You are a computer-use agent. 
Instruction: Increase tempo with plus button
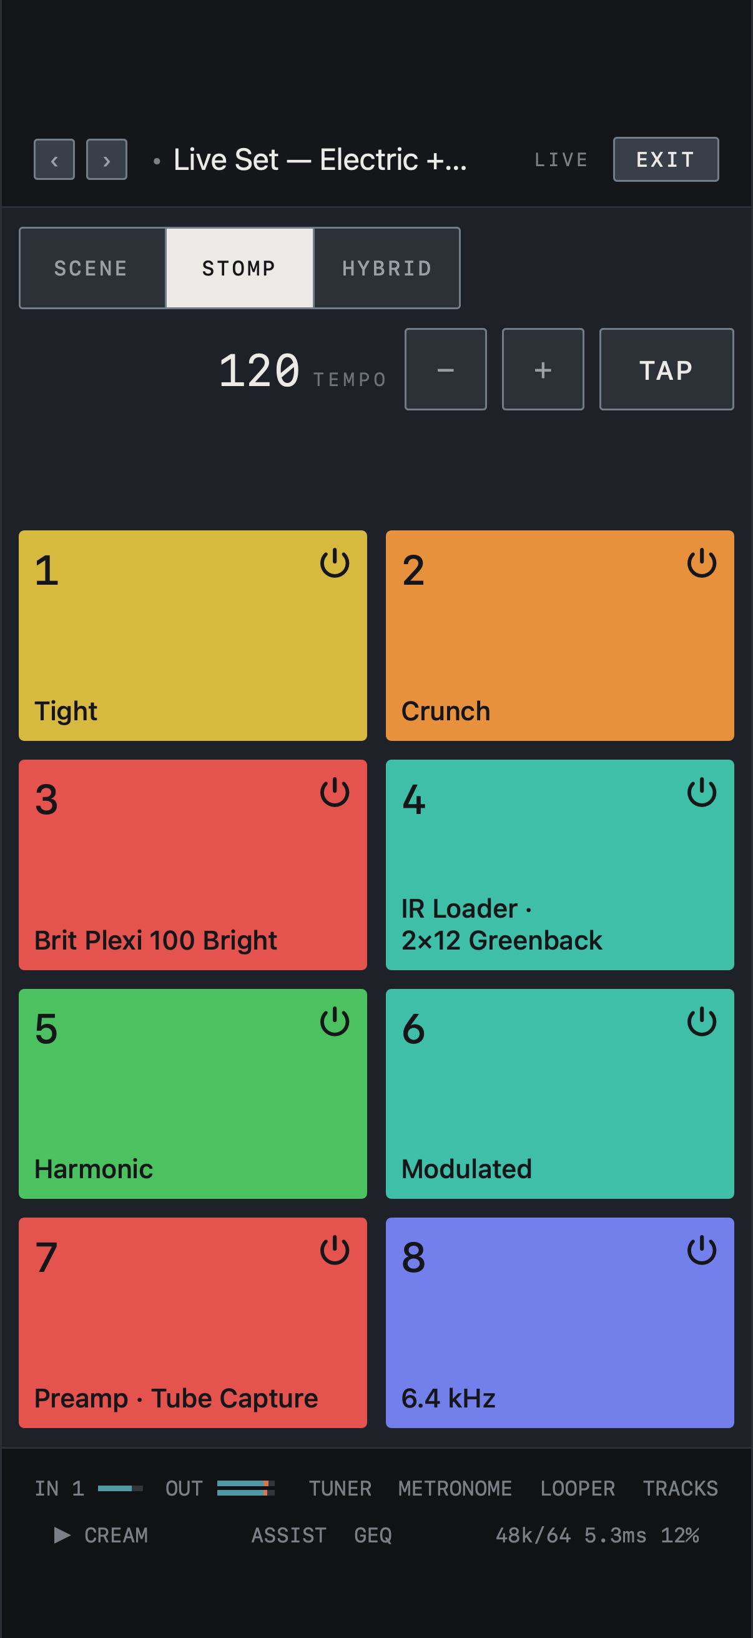[x=543, y=369]
